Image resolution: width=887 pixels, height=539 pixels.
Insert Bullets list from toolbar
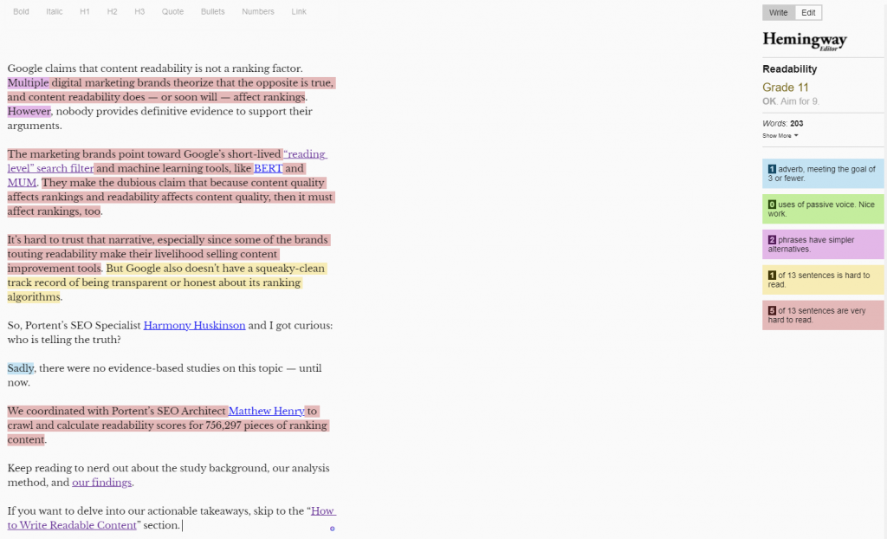pos(212,12)
